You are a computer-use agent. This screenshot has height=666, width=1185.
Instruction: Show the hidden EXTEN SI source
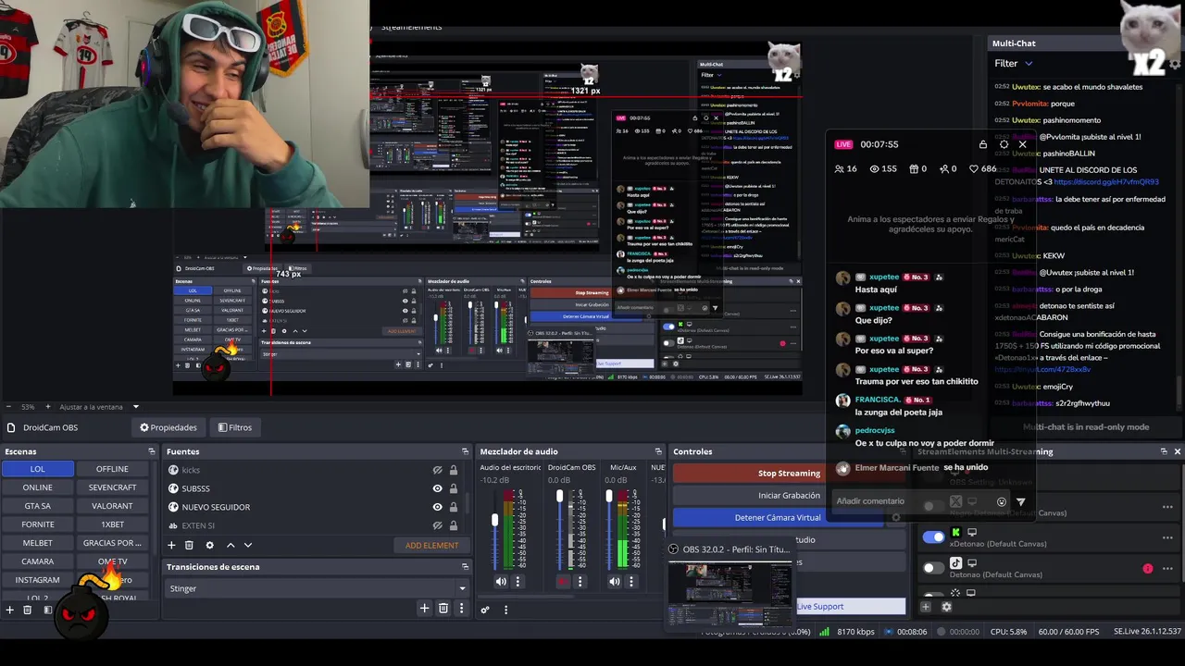[437, 525]
